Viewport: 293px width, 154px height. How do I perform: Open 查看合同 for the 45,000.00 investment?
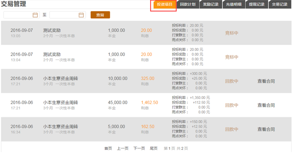[266, 105]
